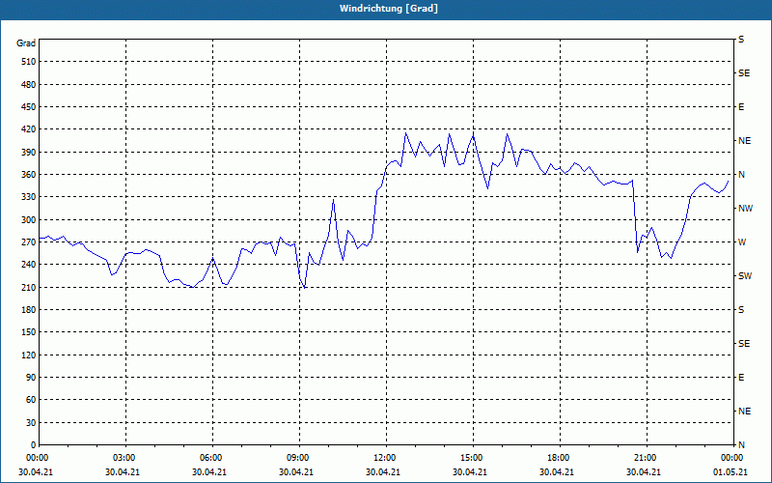Select the 06:00 time label
The width and height of the screenshot is (772, 483).
pos(211,458)
